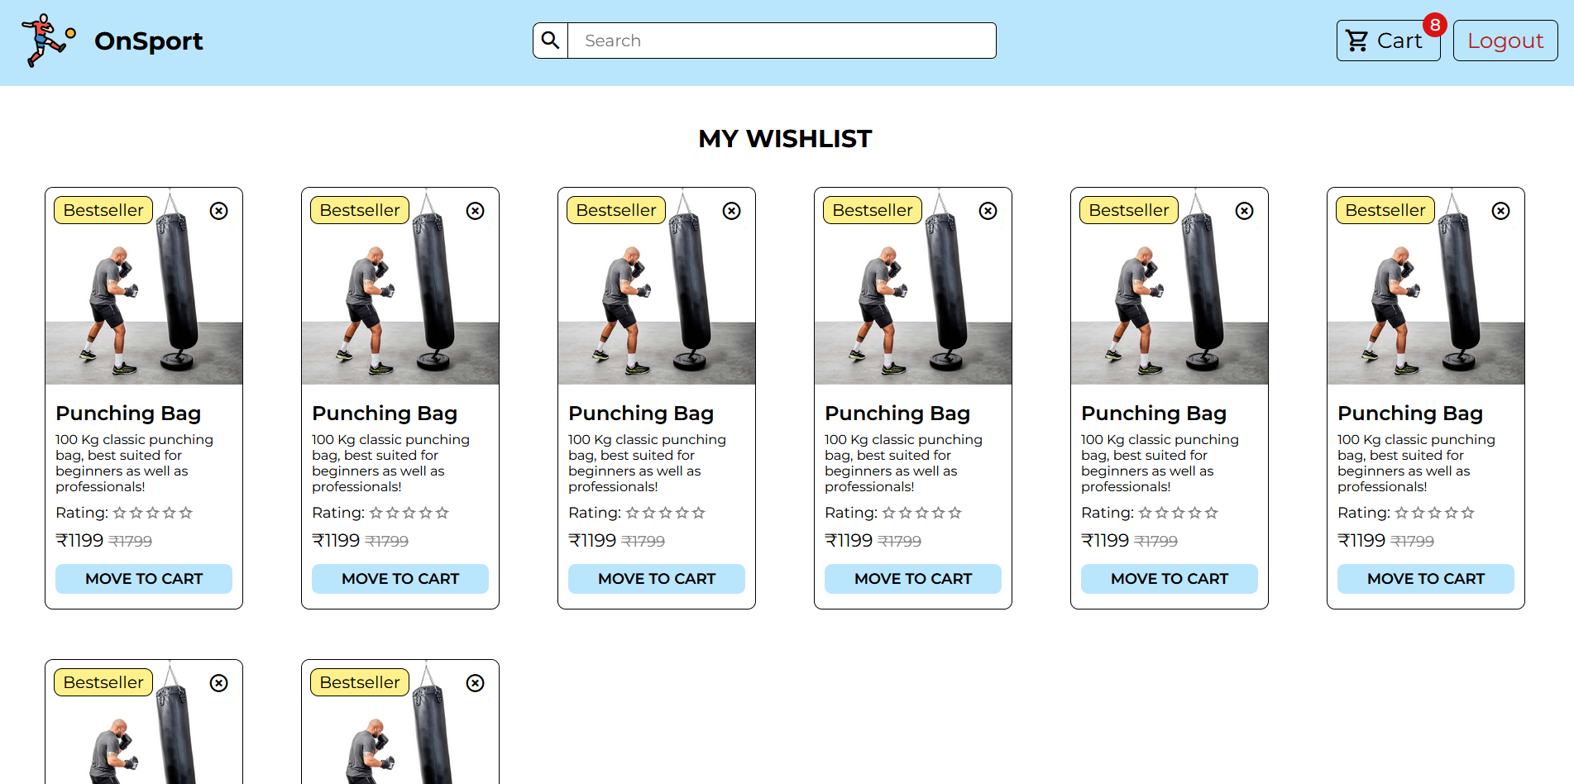Image resolution: width=1574 pixels, height=784 pixels.
Task: Log out using the Logout button
Action: pyautogui.click(x=1505, y=41)
